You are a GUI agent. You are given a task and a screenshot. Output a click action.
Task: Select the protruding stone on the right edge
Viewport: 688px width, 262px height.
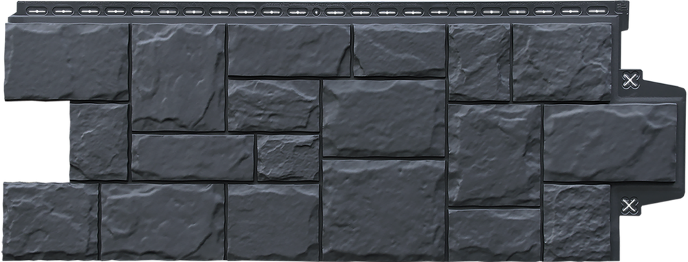point(610,142)
